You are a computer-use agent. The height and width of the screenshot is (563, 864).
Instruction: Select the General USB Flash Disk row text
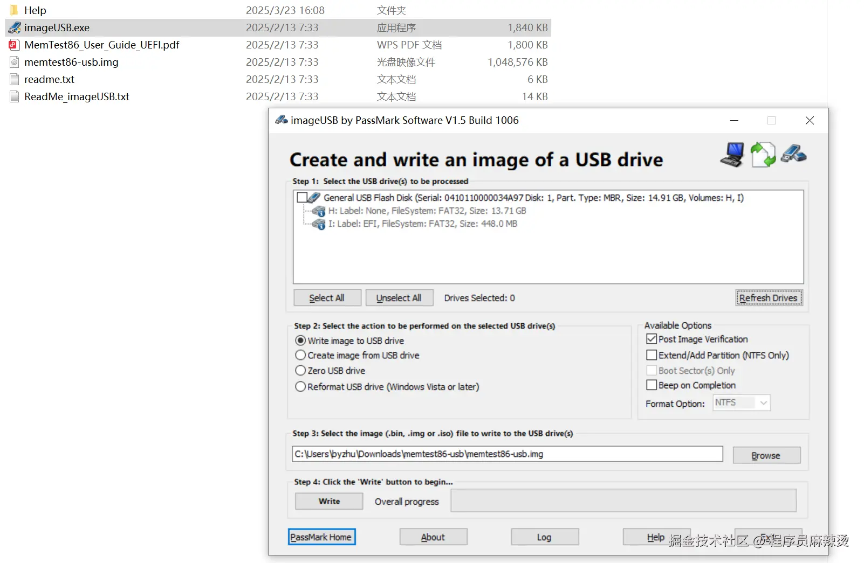coord(533,198)
